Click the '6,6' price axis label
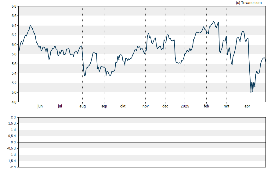 click(14, 16)
